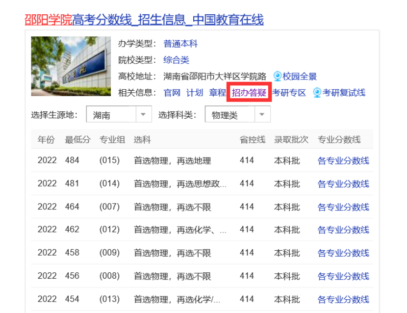The image size is (407, 313).
Task: Click the (012) group code cell
Action: point(109,230)
